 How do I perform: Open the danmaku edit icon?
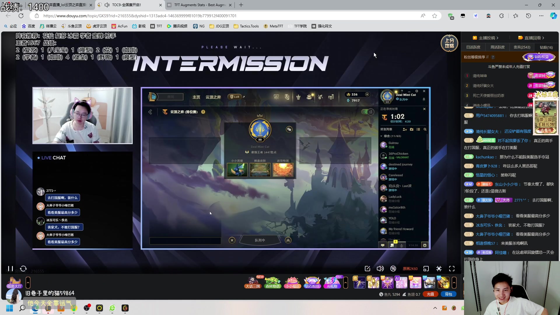[x=367, y=269]
